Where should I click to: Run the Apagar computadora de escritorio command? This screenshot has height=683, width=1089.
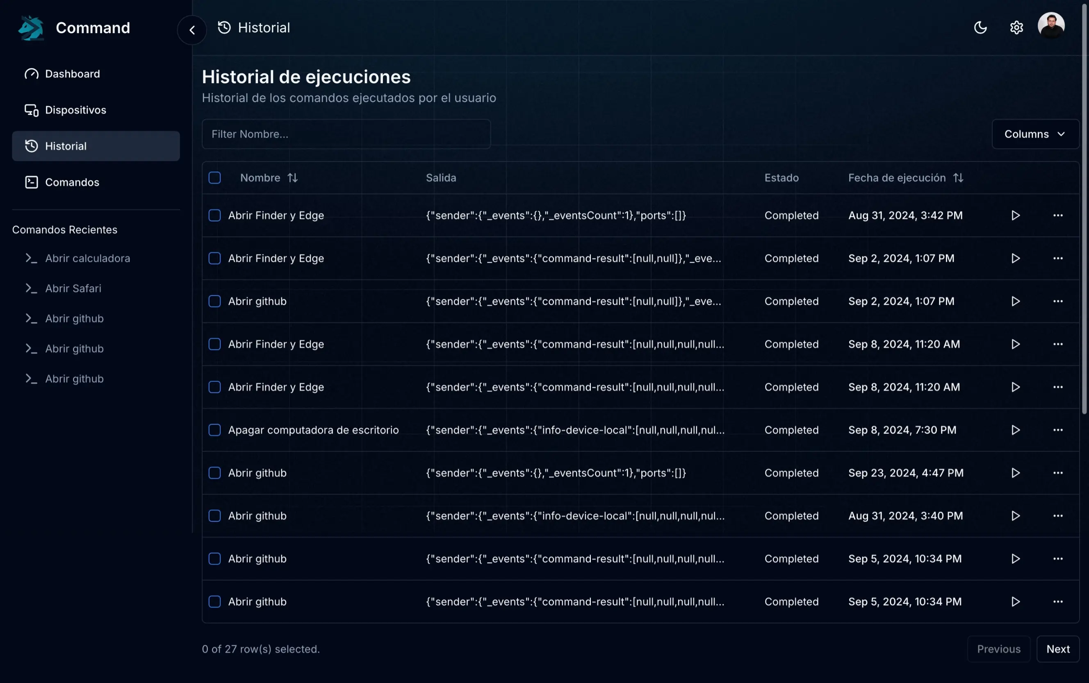pyautogui.click(x=1015, y=430)
